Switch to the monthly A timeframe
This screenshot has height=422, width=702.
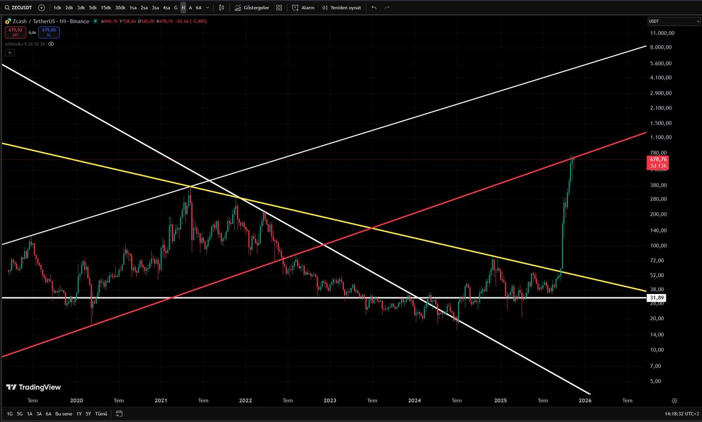tap(190, 8)
